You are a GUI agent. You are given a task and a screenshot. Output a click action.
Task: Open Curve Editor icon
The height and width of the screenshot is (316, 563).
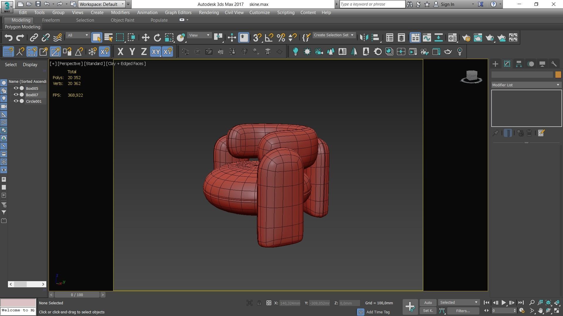coord(427,38)
